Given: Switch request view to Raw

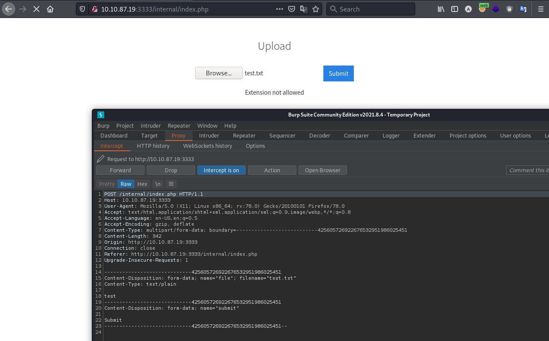Looking at the screenshot, I should tap(126, 184).
